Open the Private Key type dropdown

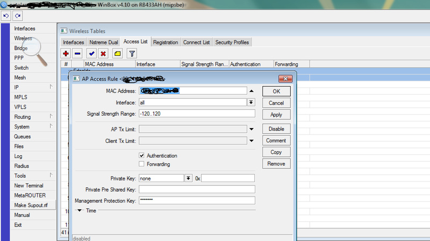188,178
